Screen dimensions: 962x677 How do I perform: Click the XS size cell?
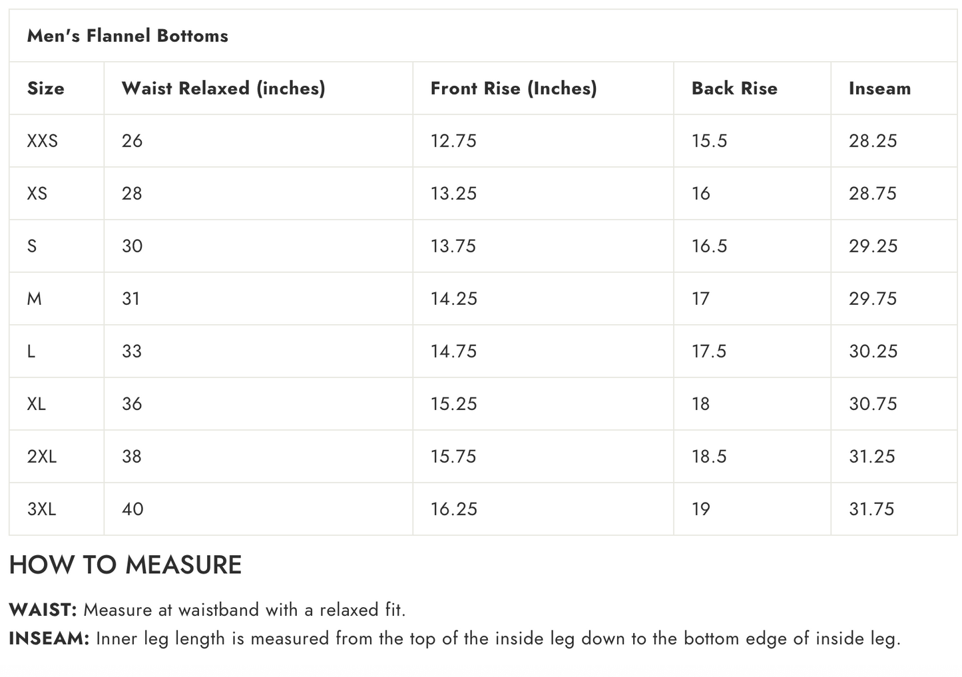pyautogui.click(x=37, y=194)
